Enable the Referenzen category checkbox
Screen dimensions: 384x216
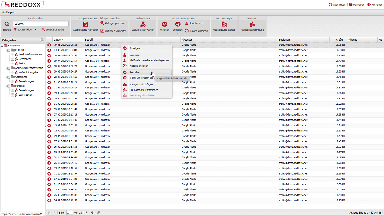click(x=13, y=59)
